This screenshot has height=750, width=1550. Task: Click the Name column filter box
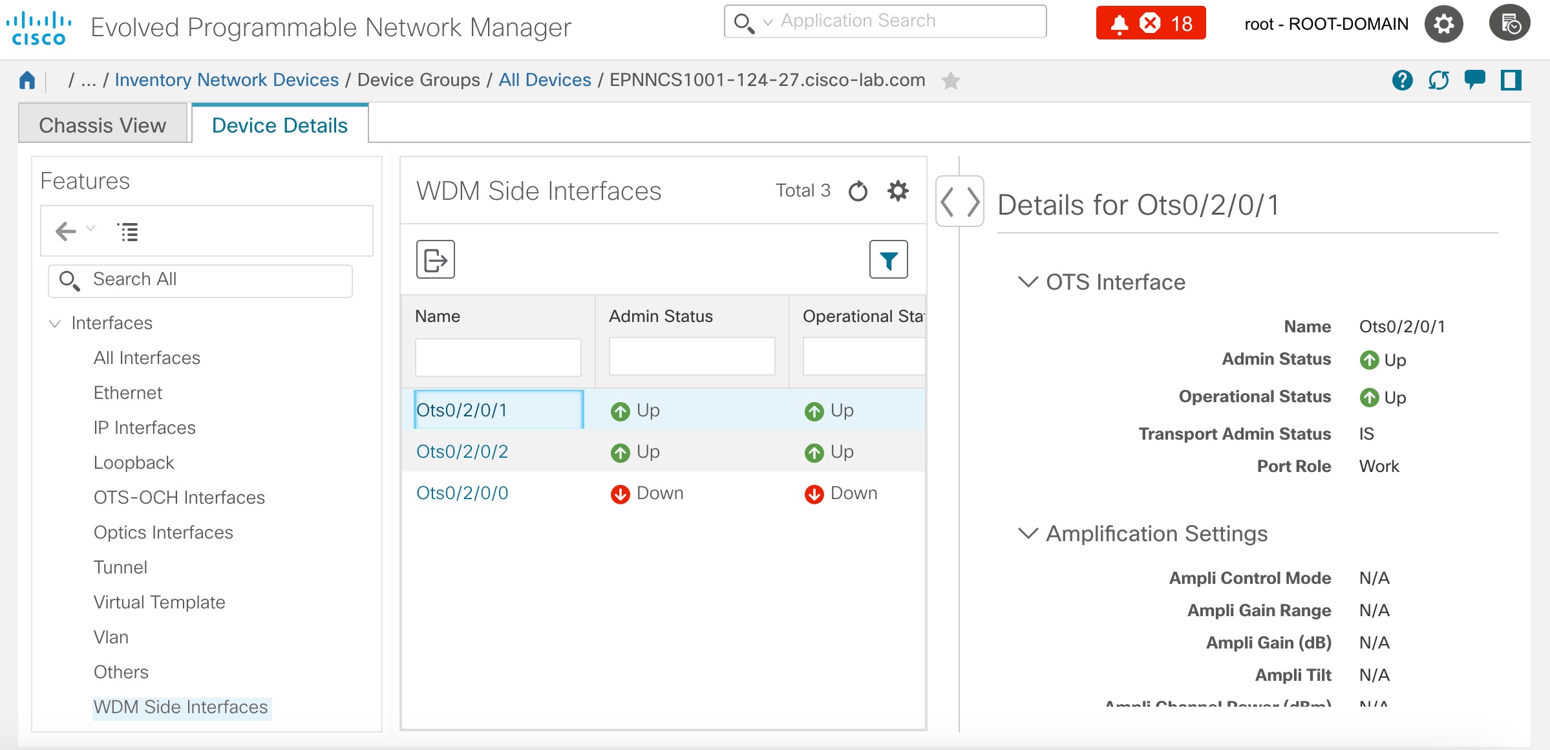point(498,357)
